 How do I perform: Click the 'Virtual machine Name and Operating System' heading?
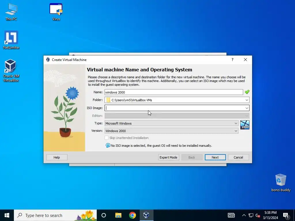(139, 70)
